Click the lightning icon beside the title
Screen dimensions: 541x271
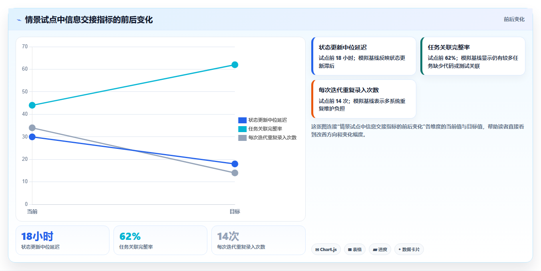19,20
